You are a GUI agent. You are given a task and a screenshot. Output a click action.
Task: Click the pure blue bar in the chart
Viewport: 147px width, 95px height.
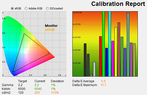(107, 62)
